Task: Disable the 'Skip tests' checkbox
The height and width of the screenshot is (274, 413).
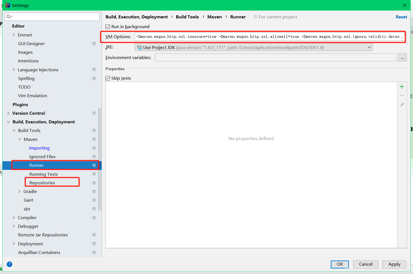Action: pyautogui.click(x=108, y=78)
